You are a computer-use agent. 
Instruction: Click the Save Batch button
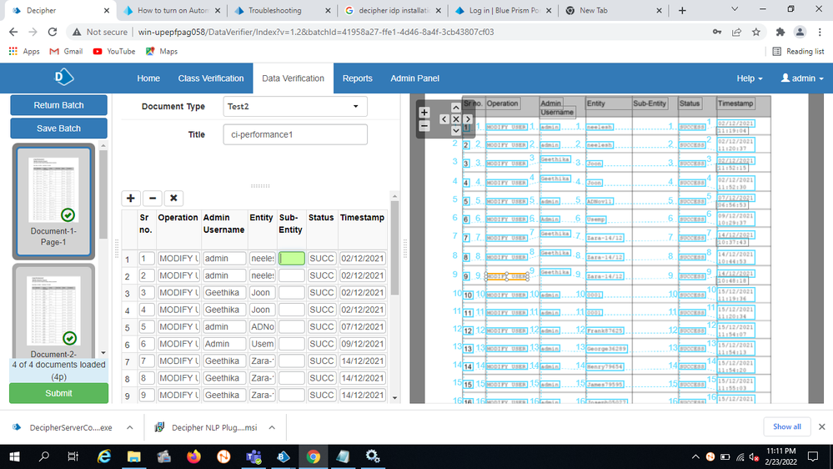[x=58, y=129]
